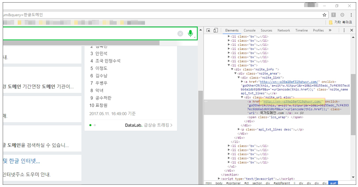Select section in the breadcrumb bar
Screen dimensions: 358x187
click(257, 183)
